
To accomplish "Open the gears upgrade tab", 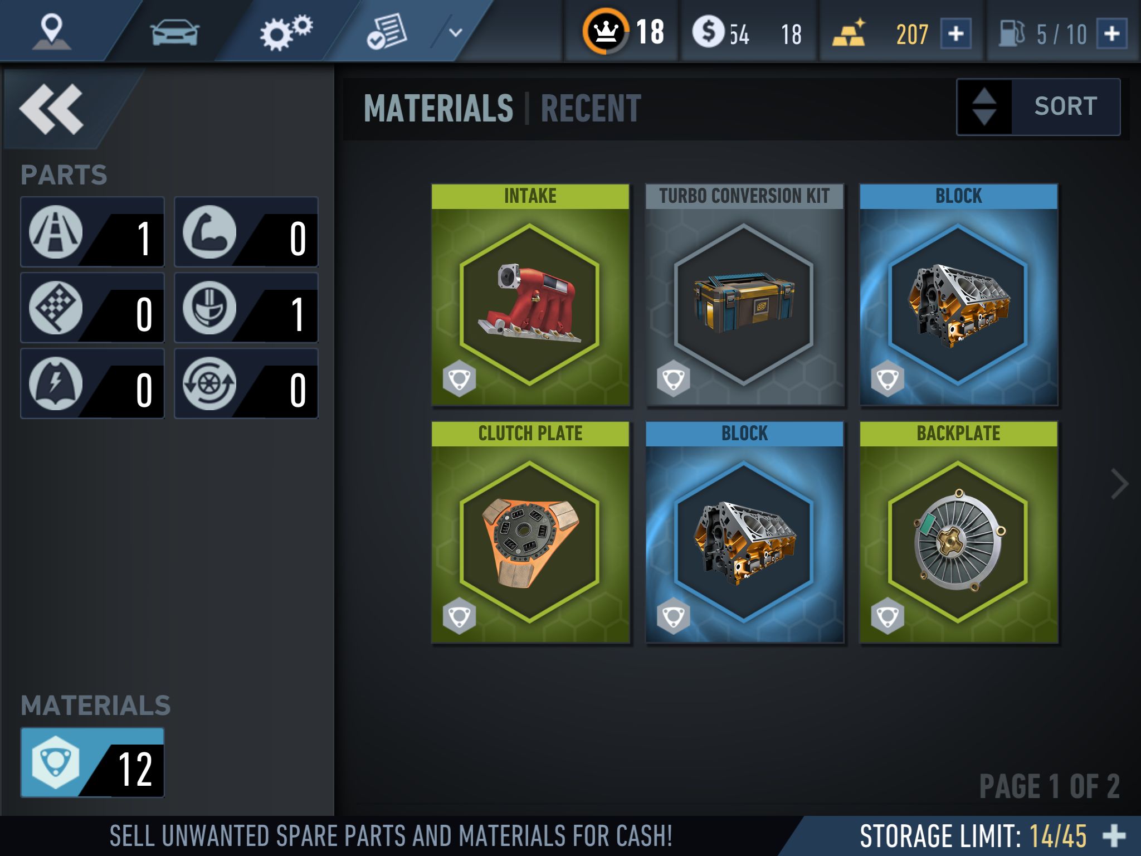I will (286, 32).
